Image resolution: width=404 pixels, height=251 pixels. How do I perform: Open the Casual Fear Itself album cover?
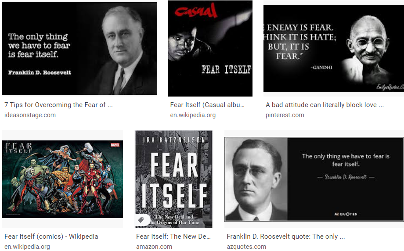(210, 48)
